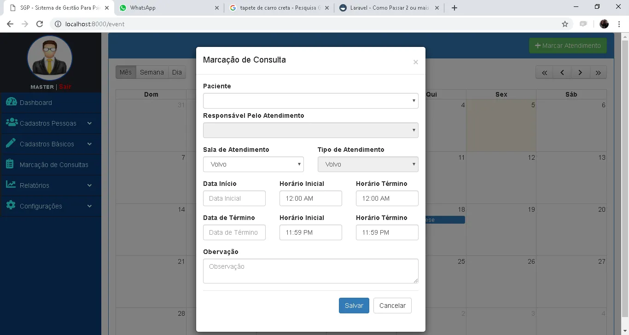629x335 pixels.
Task: Open the Paciente dropdown
Action: [310, 101]
